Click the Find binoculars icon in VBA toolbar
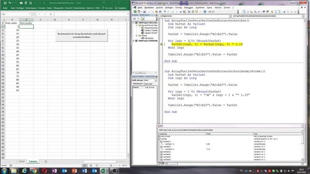310x174 pixels. point(160,12)
